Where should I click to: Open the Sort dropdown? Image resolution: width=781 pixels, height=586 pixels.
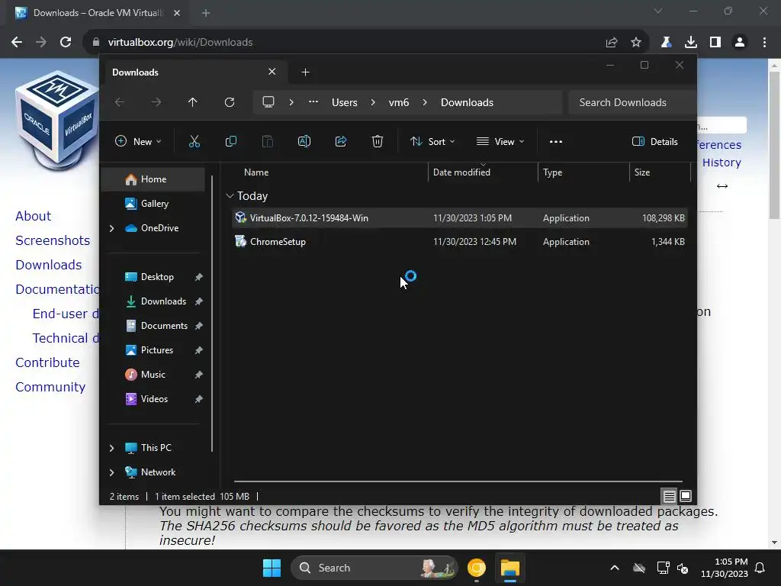click(x=432, y=141)
